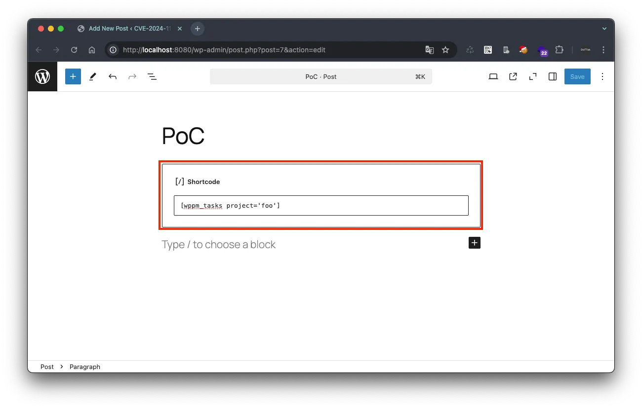Toggle editor fullscreen zoom-out icon

click(x=533, y=76)
